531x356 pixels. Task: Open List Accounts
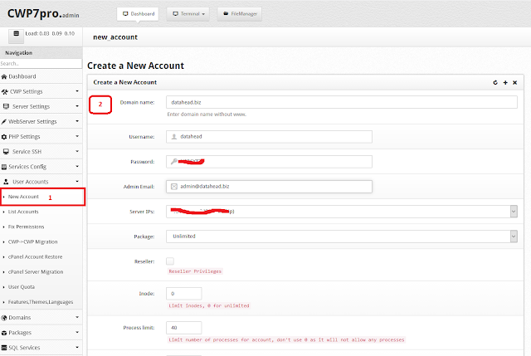(23, 212)
